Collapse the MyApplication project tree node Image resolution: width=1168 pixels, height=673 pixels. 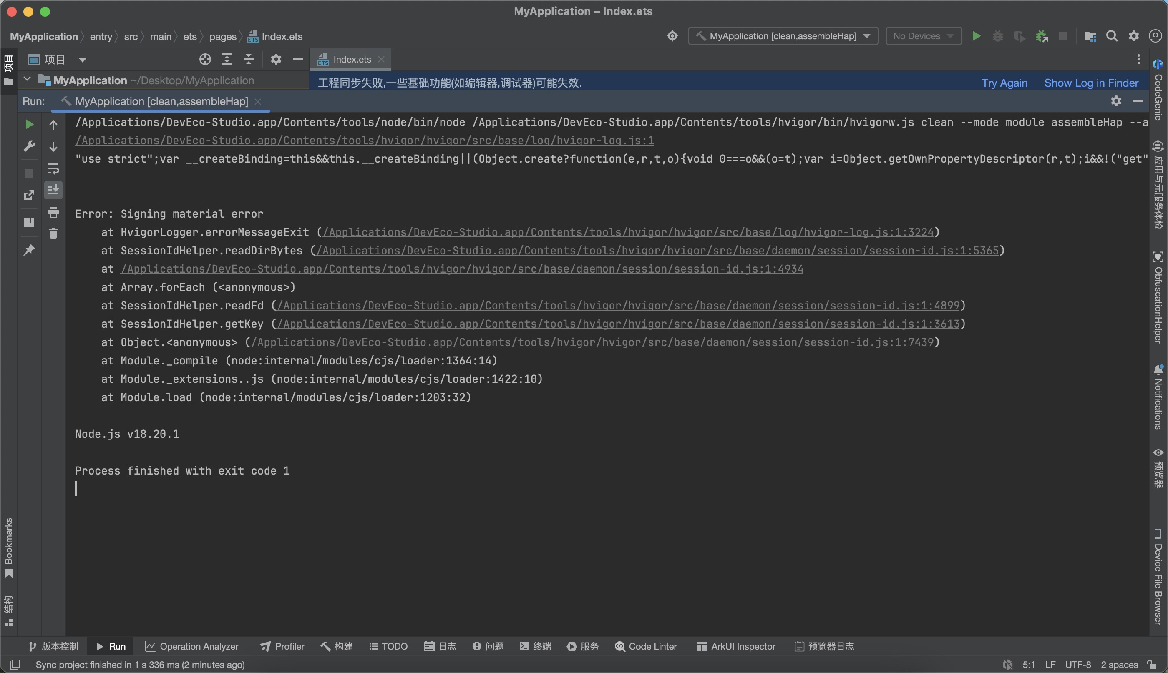point(27,80)
